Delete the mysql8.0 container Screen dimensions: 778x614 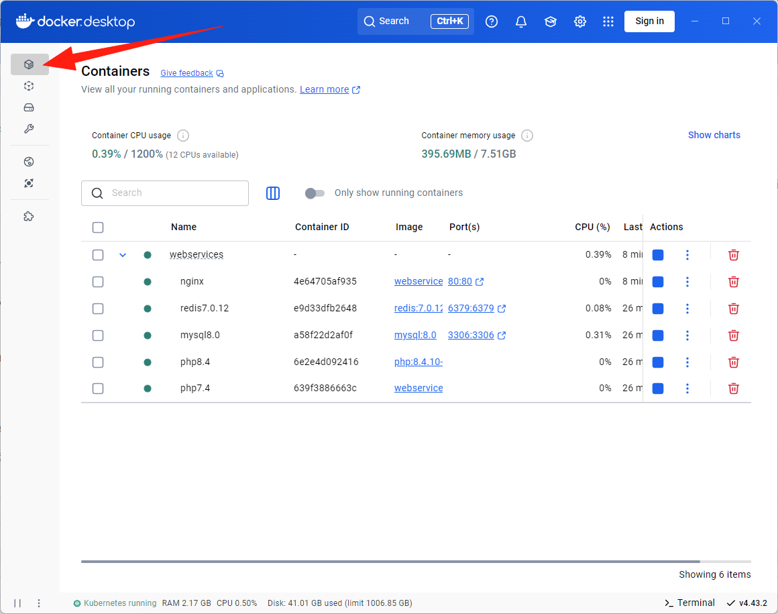(733, 336)
